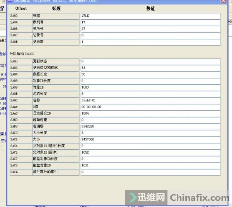
Task: Click the 记录号 value field
Action: [151, 36]
